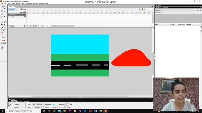Open the Edit menu
This screenshot has height=113, width=202.
click(5, 3)
